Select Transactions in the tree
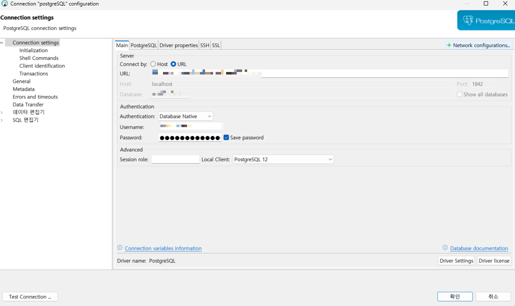The image size is (515, 306). tap(34, 74)
